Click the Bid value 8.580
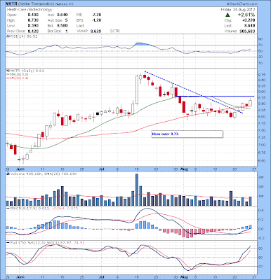This screenshot has width=271, height=280. coord(62,26)
